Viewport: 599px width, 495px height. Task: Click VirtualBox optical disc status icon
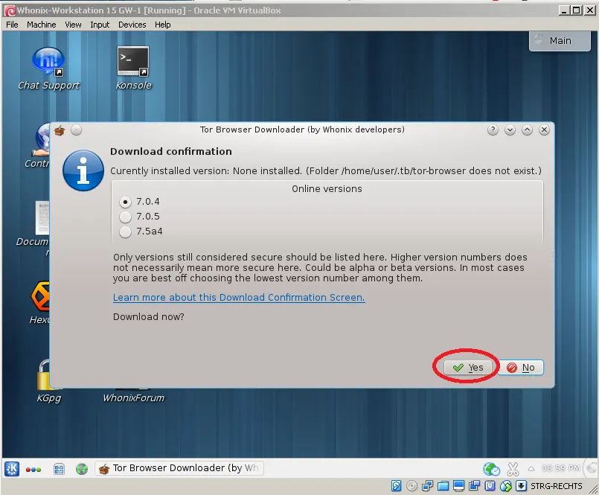click(x=411, y=486)
